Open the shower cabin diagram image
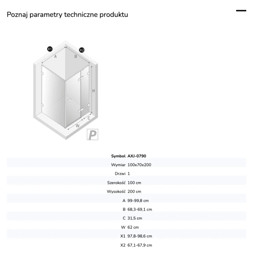This screenshot has height=254, width=253. tap(66, 90)
